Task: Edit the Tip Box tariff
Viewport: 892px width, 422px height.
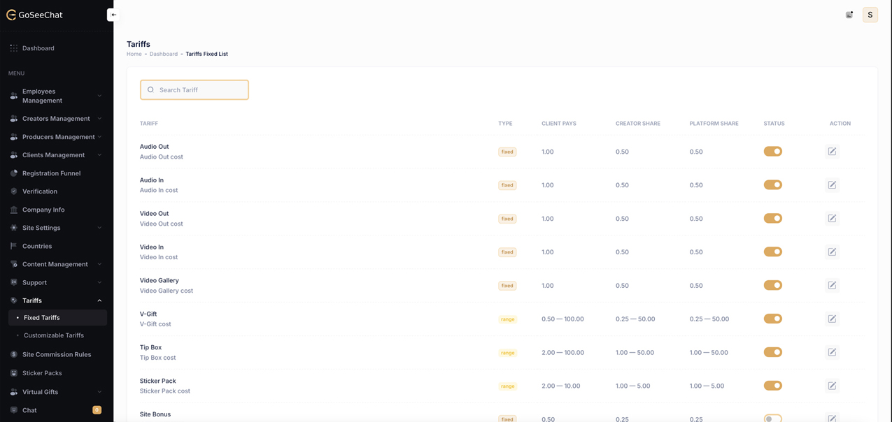Action: coord(832,352)
